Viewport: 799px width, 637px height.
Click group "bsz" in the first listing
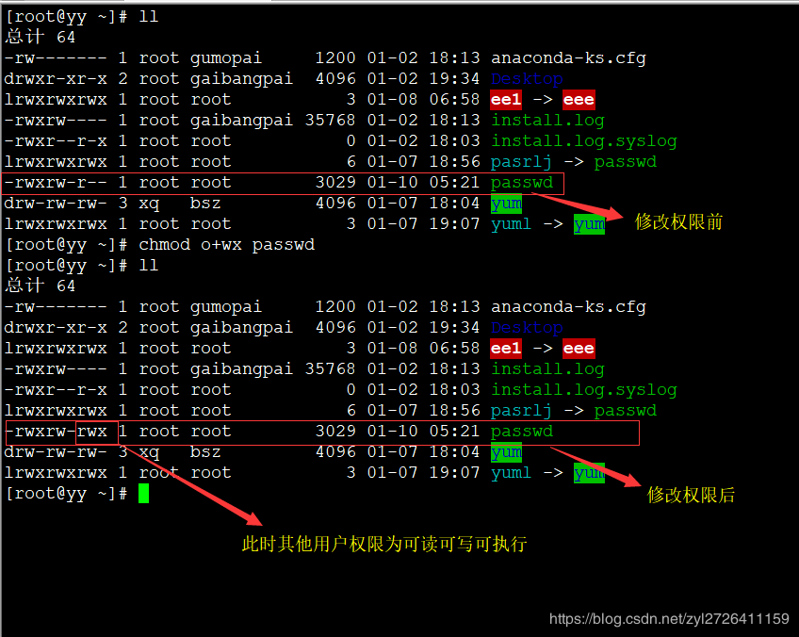205,204
